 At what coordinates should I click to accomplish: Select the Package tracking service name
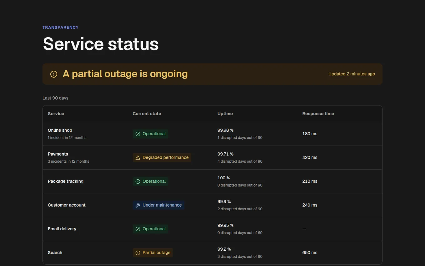pyautogui.click(x=66, y=181)
